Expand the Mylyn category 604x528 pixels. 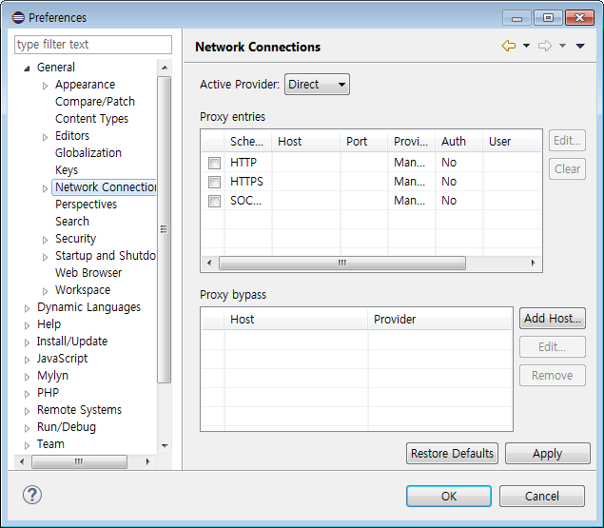click(27, 377)
